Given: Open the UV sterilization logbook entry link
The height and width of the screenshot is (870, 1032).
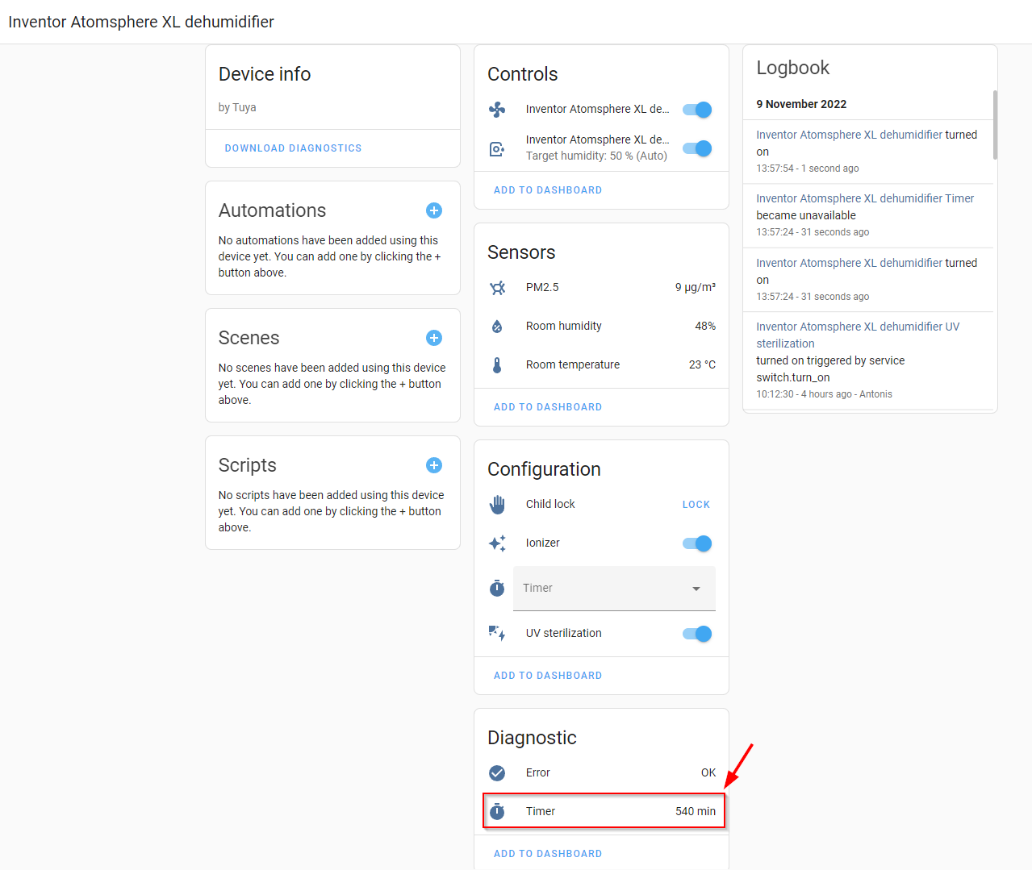Looking at the screenshot, I should click(x=858, y=335).
